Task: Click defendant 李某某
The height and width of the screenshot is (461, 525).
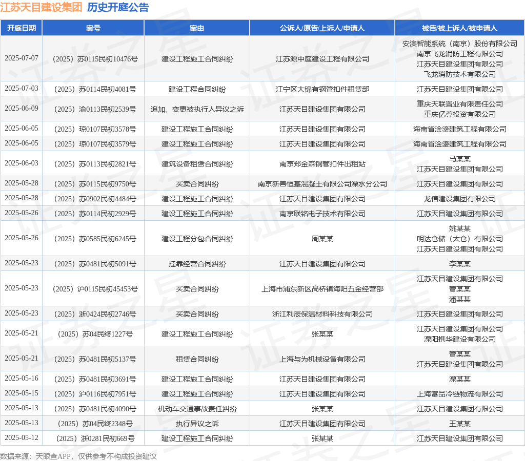Action: point(460,264)
